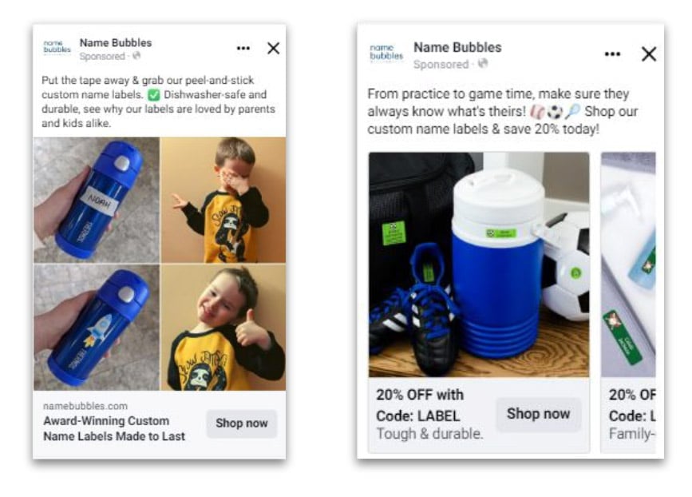Click globe audience icon on right ad
The height and width of the screenshot is (497, 692).
pos(483,64)
